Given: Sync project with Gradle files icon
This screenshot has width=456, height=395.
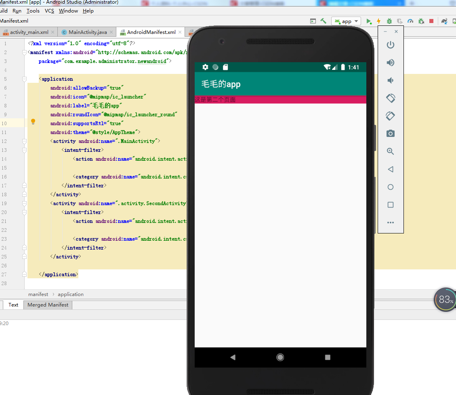Looking at the screenshot, I should [444, 21].
